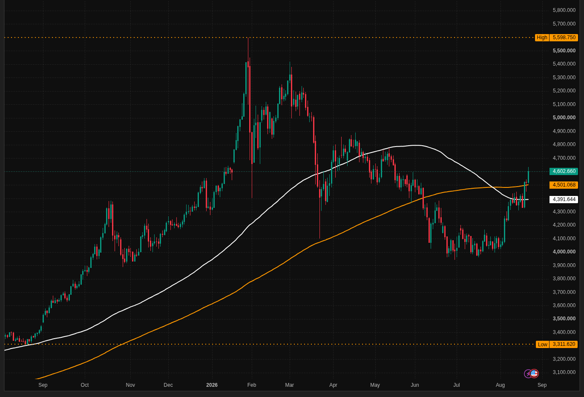This screenshot has height=397, width=584.
Task: Click the US flag economic event icon
Action: coord(534,374)
